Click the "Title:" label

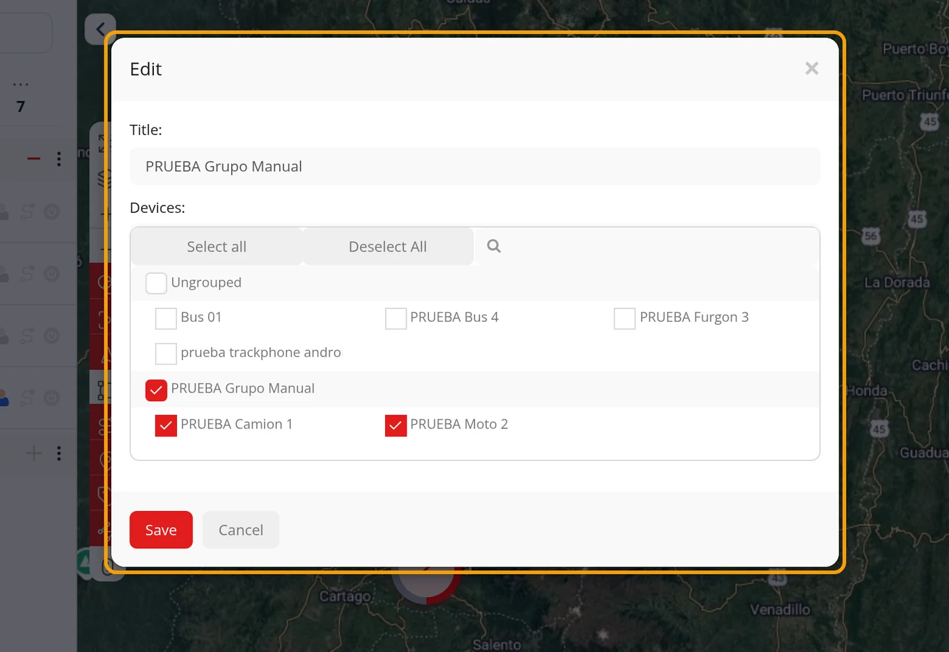pos(146,129)
